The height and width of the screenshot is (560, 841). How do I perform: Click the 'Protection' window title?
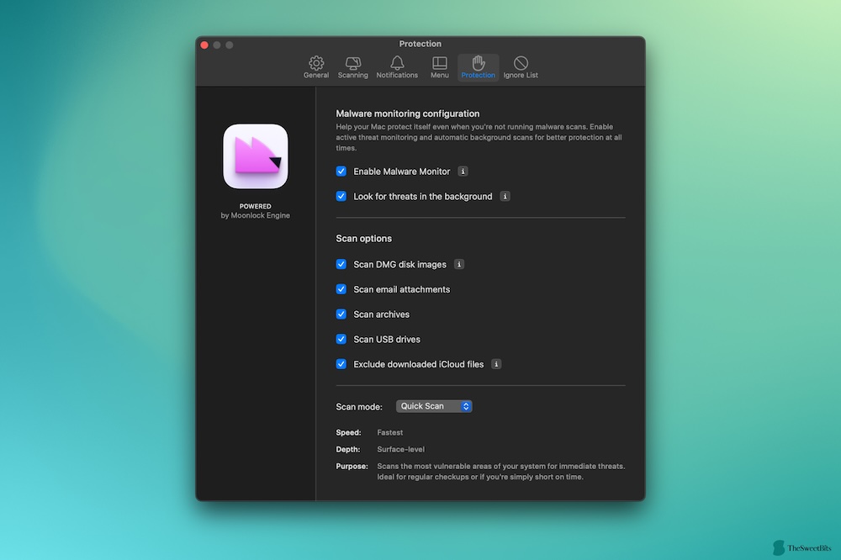pos(420,44)
